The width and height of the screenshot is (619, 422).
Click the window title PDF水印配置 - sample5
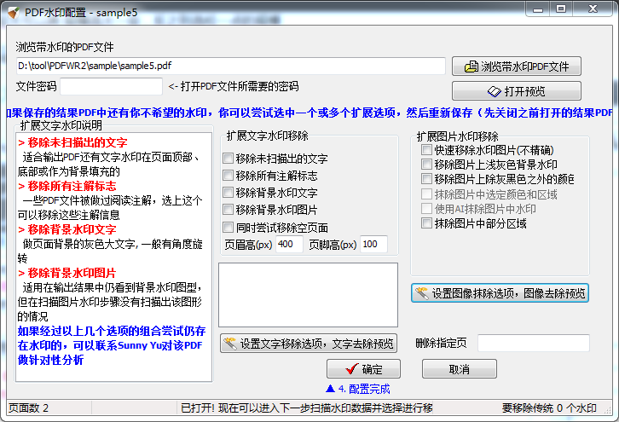(x=81, y=13)
